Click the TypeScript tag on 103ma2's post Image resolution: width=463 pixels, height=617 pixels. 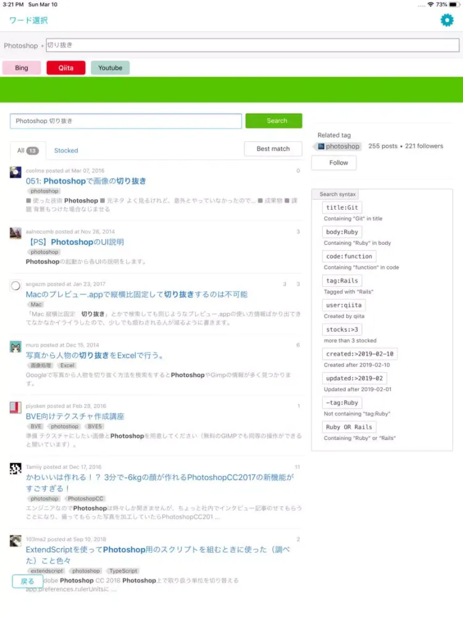[x=123, y=571]
